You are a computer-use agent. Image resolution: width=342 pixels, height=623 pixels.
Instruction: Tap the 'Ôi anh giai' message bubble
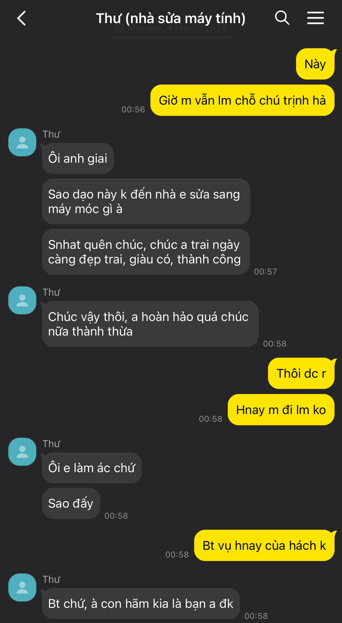[x=78, y=158]
